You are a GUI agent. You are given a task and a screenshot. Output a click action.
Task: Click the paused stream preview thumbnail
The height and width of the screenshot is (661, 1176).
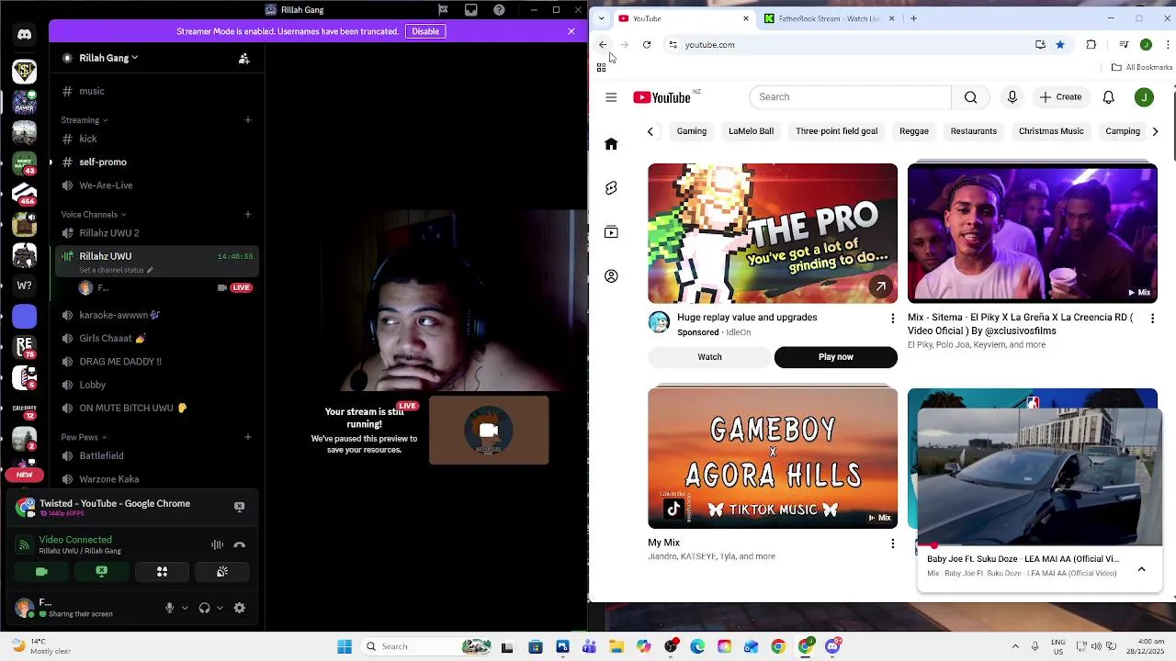tap(489, 431)
